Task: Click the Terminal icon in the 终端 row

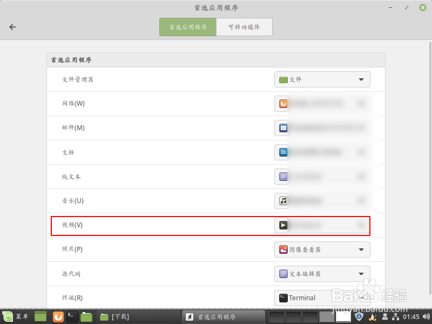Action: click(x=283, y=298)
